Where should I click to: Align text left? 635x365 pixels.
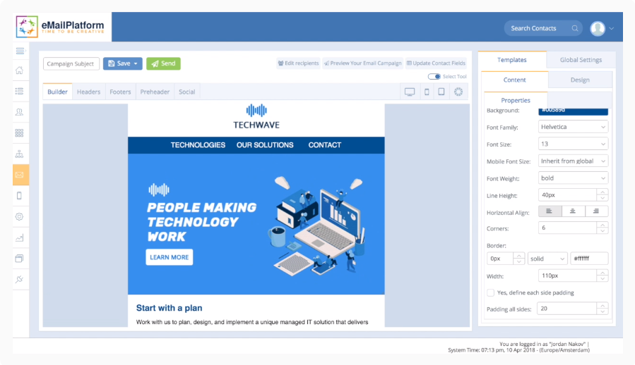coord(550,211)
